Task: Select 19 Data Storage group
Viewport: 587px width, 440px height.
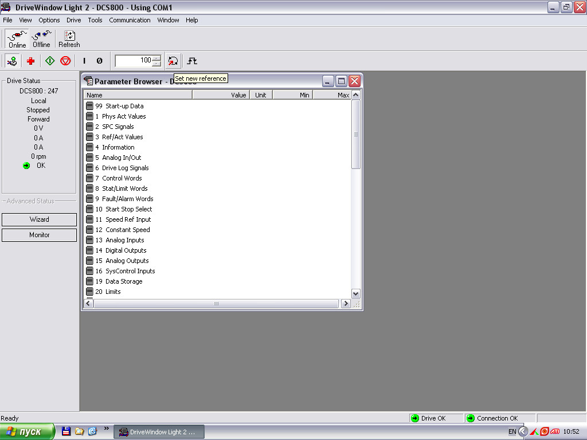Action: tap(115, 281)
